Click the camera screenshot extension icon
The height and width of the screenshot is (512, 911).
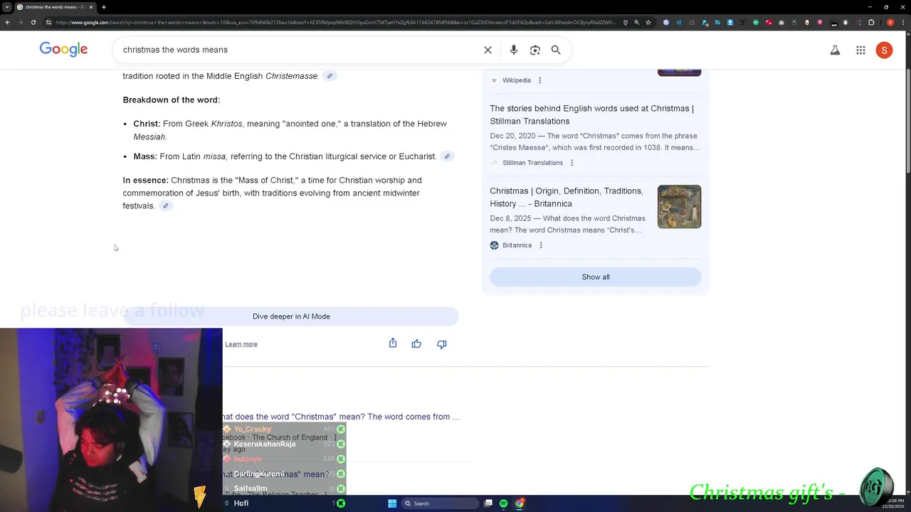coord(781,23)
